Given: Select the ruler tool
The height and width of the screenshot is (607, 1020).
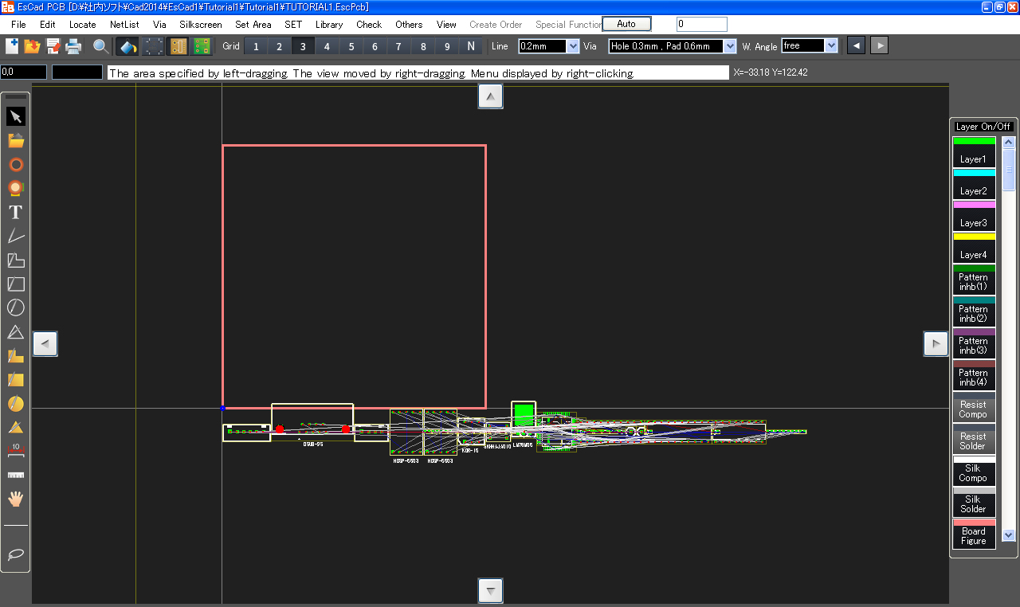Looking at the screenshot, I should 16,475.
